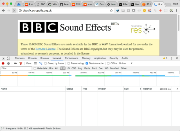Switch to the Sources tab

(x=44, y=58)
